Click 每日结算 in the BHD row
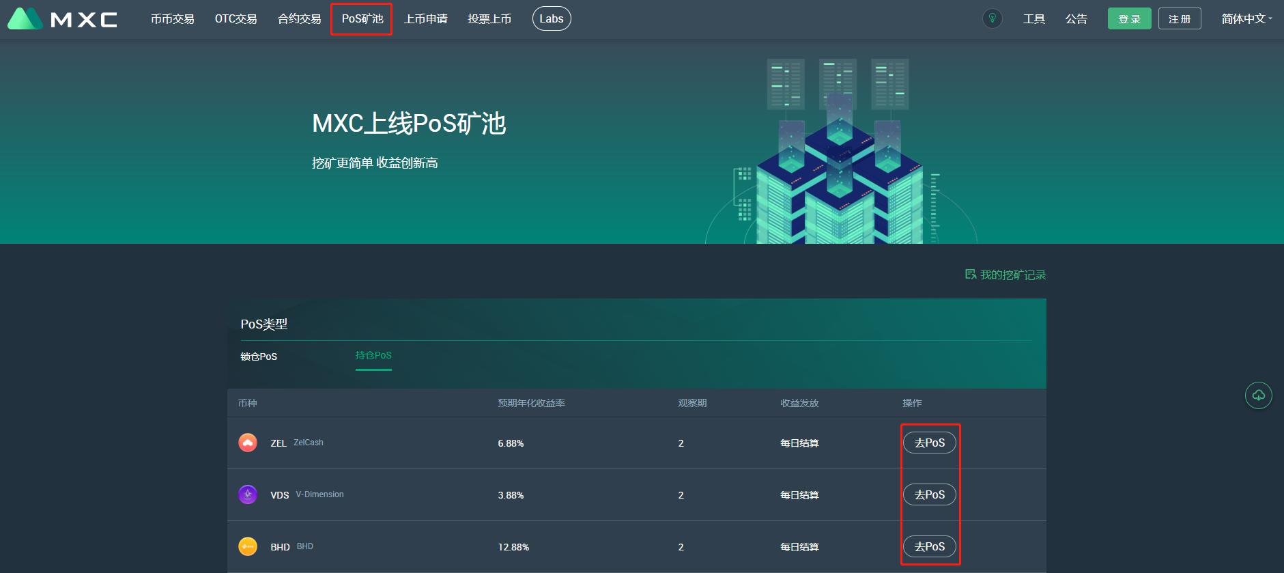 click(799, 547)
